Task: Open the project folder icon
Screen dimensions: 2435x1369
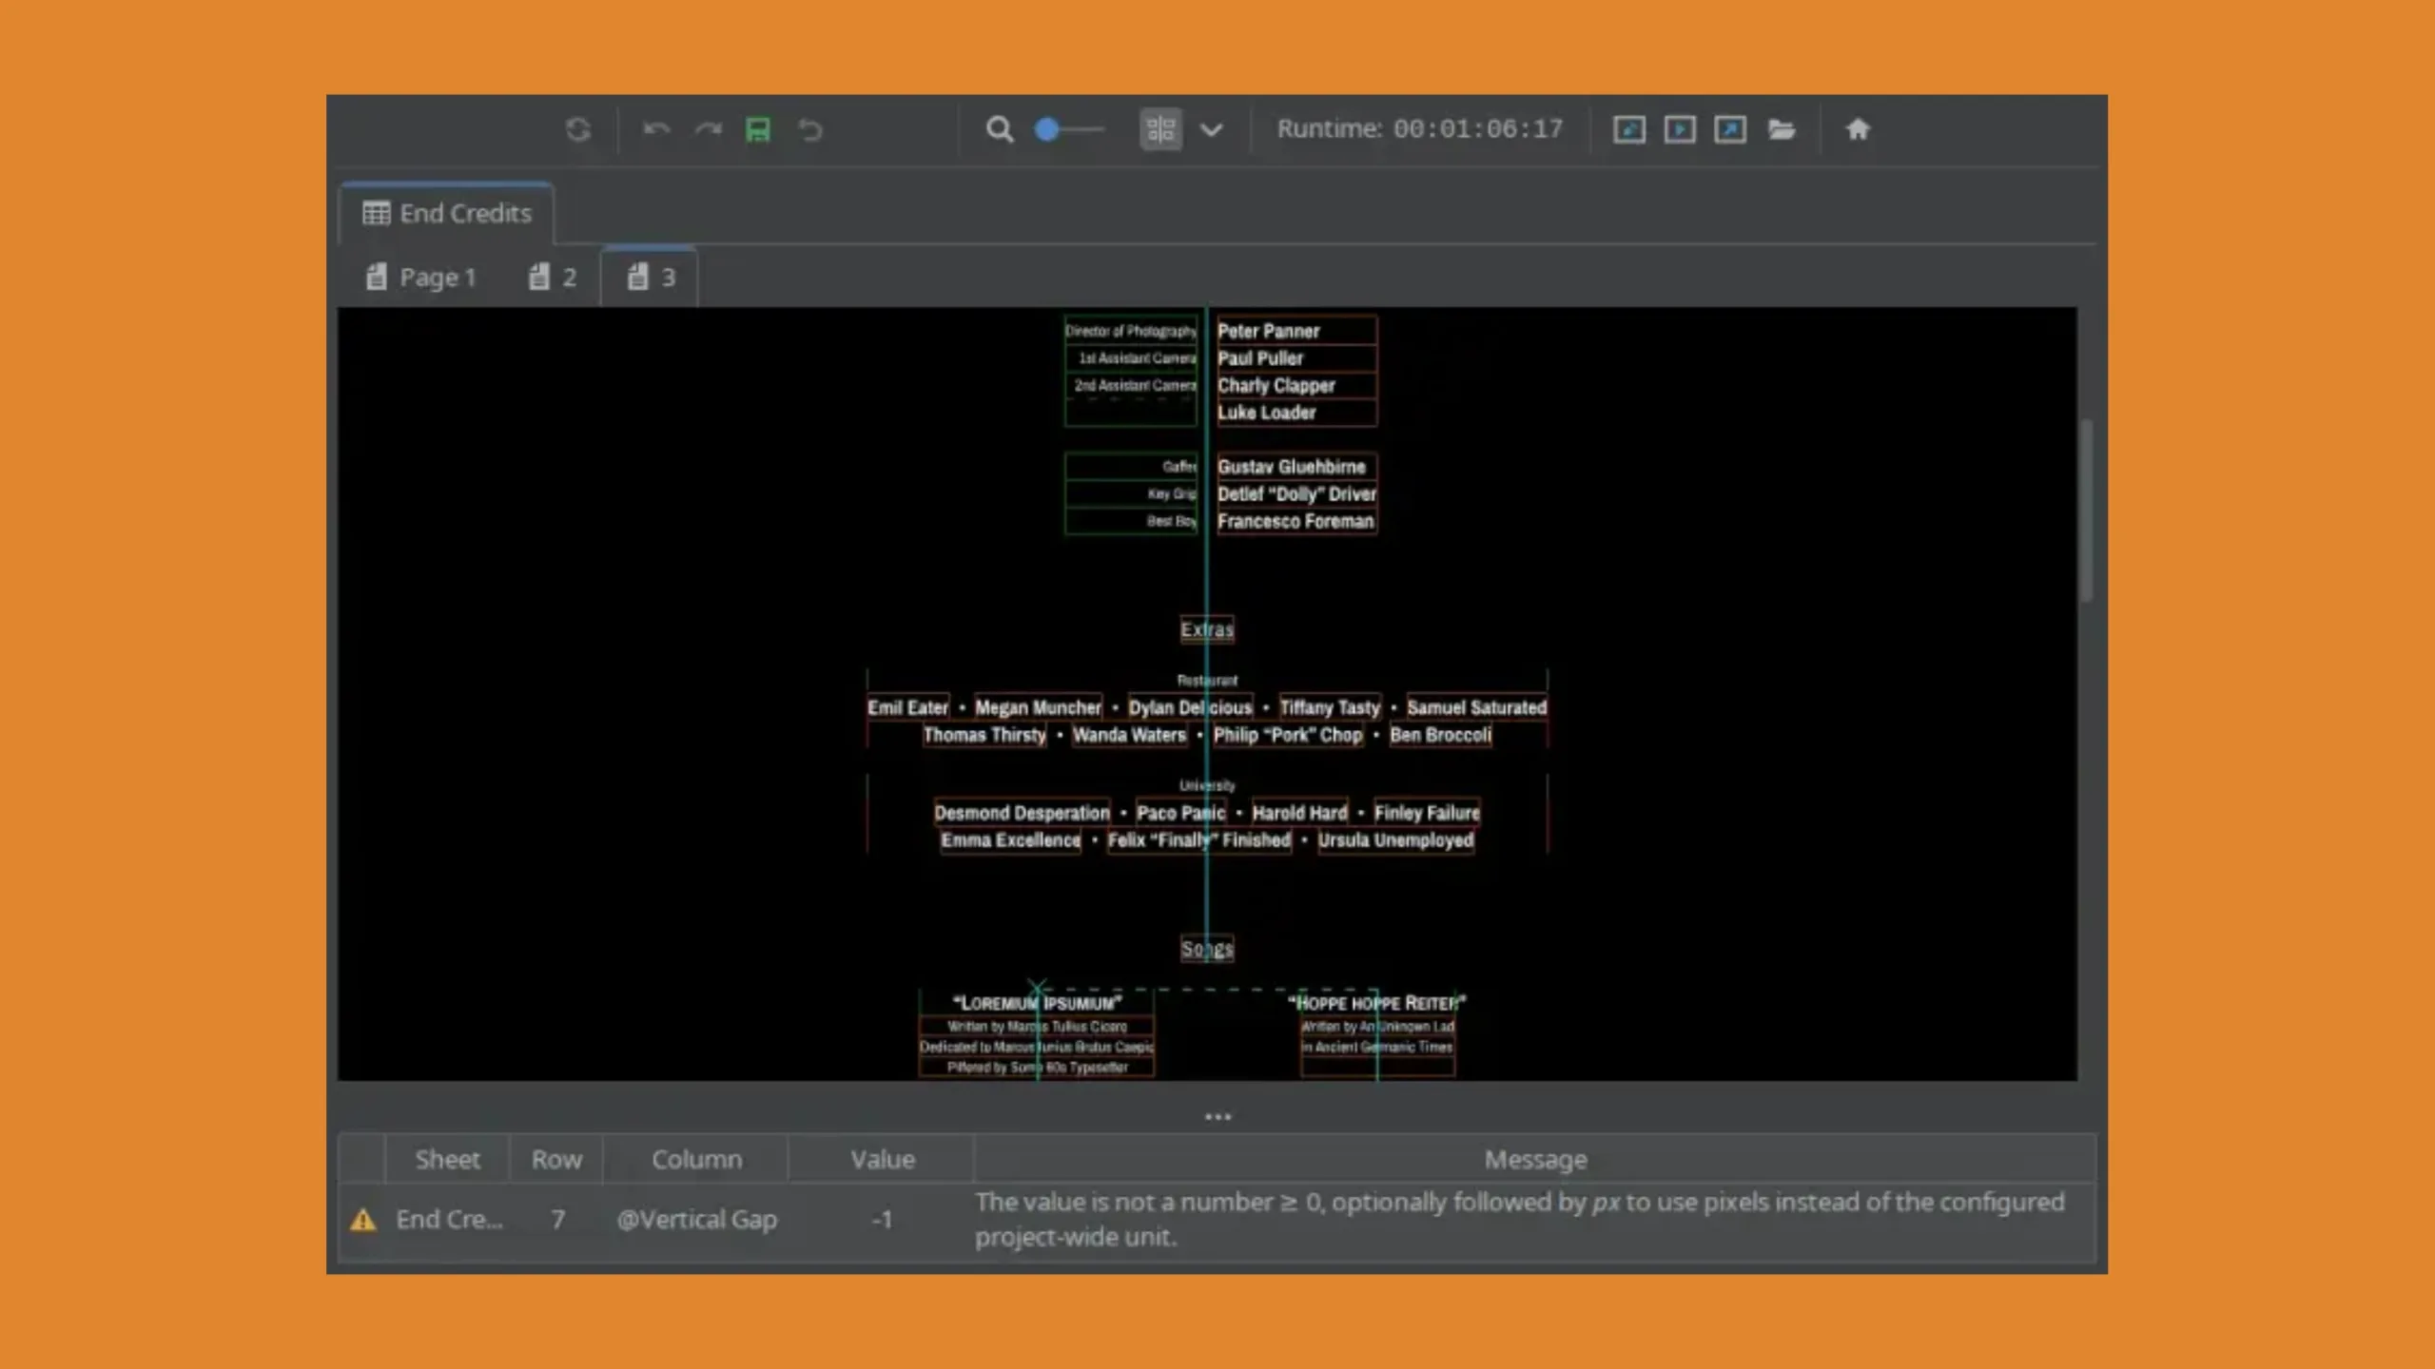Action: coord(1782,129)
